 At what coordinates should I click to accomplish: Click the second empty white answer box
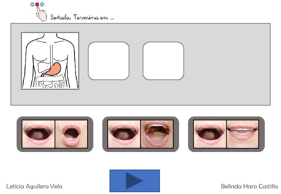click(x=164, y=61)
